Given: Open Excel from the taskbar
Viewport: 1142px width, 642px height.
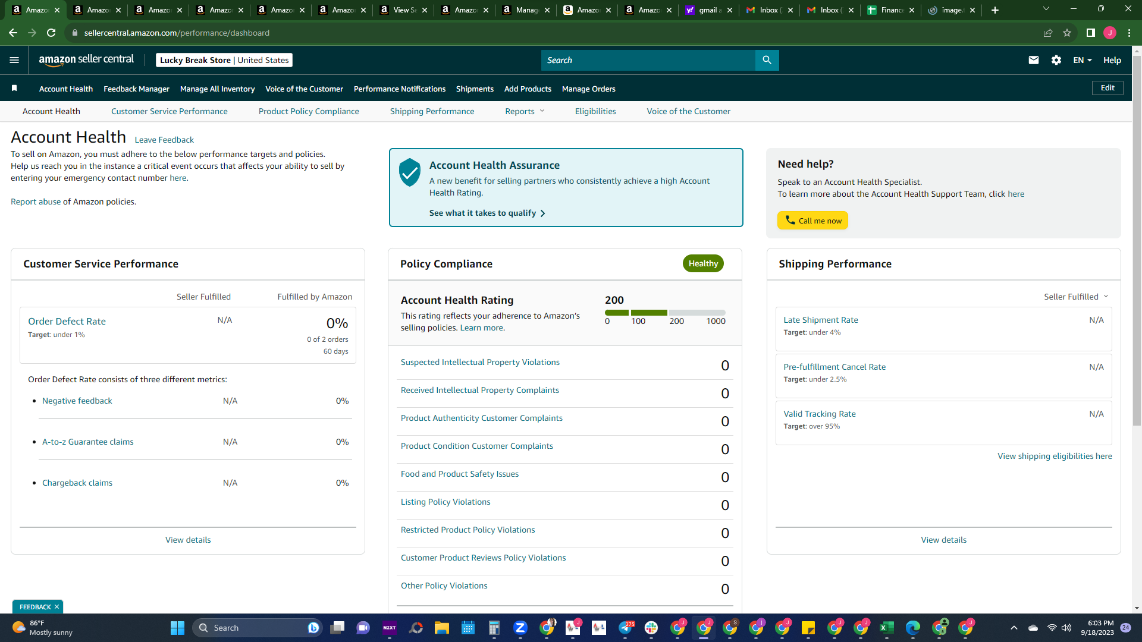Looking at the screenshot, I should click(887, 628).
